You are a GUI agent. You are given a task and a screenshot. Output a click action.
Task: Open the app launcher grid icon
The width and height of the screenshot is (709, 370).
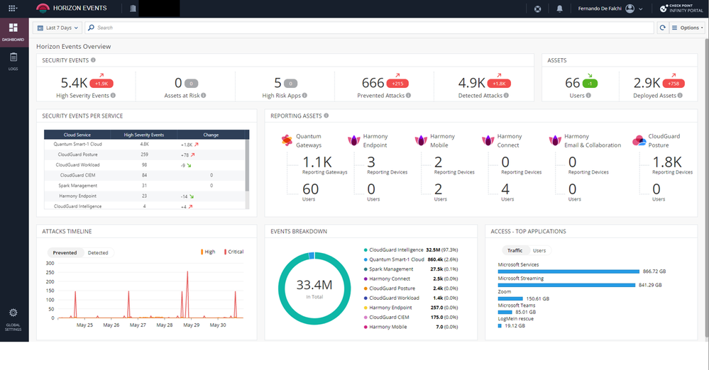pyautogui.click(x=13, y=8)
